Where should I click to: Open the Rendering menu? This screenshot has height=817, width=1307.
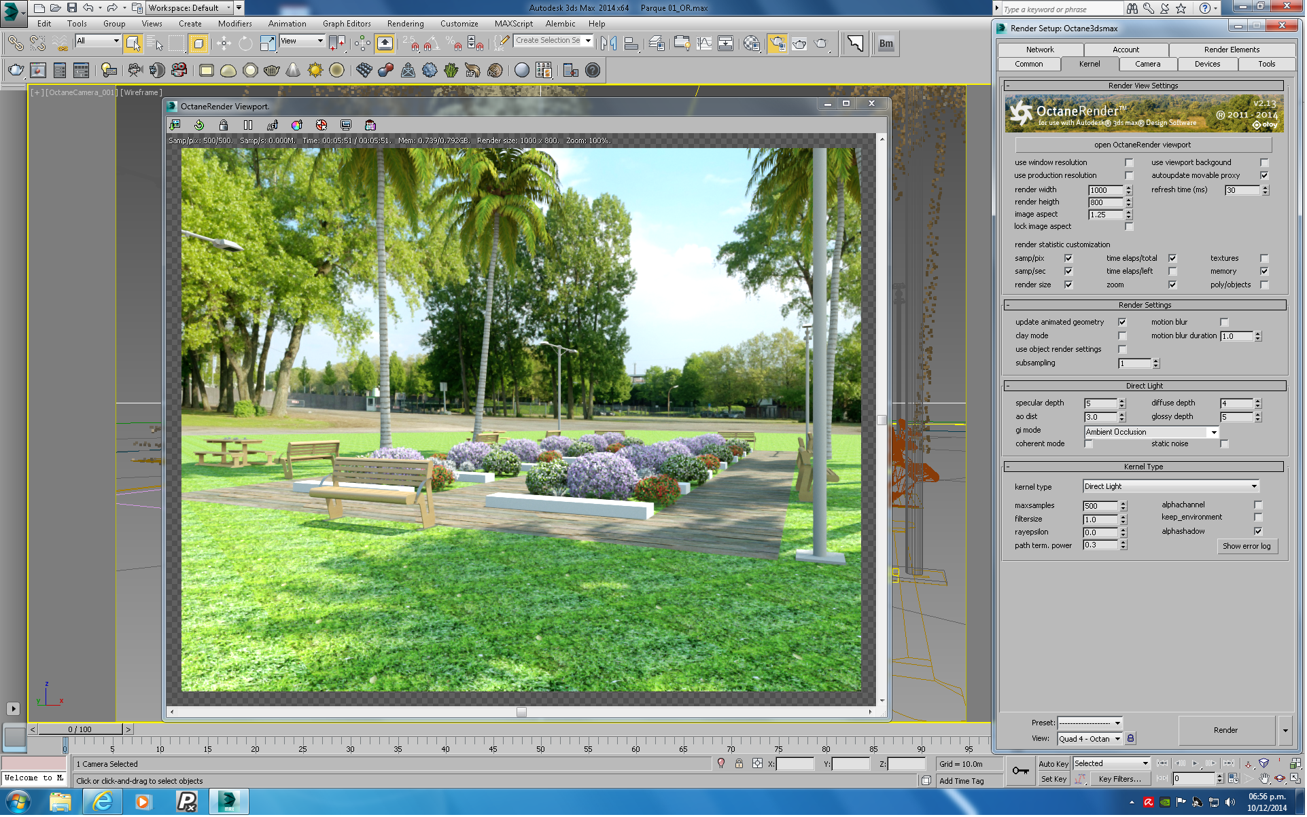[406, 24]
